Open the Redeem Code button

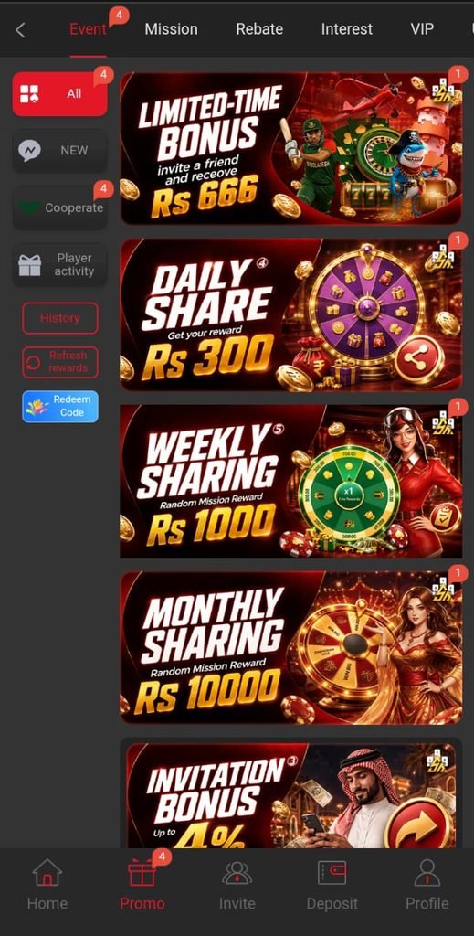(60, 406)
